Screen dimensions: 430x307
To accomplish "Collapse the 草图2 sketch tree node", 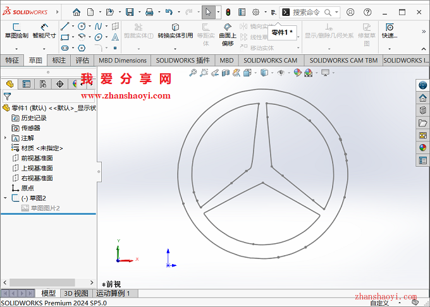I will click(x=6, y=198).
